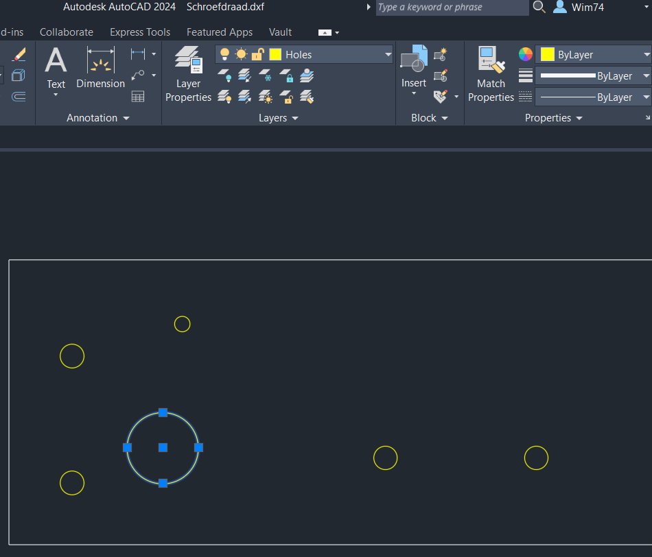Viewport: 652px width, 557px height.
Task: Select the Offset tool icon
Action: click(x=19, y=97)
